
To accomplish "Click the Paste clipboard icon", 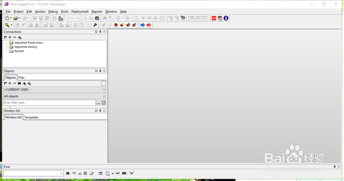I will click(97, 18).
